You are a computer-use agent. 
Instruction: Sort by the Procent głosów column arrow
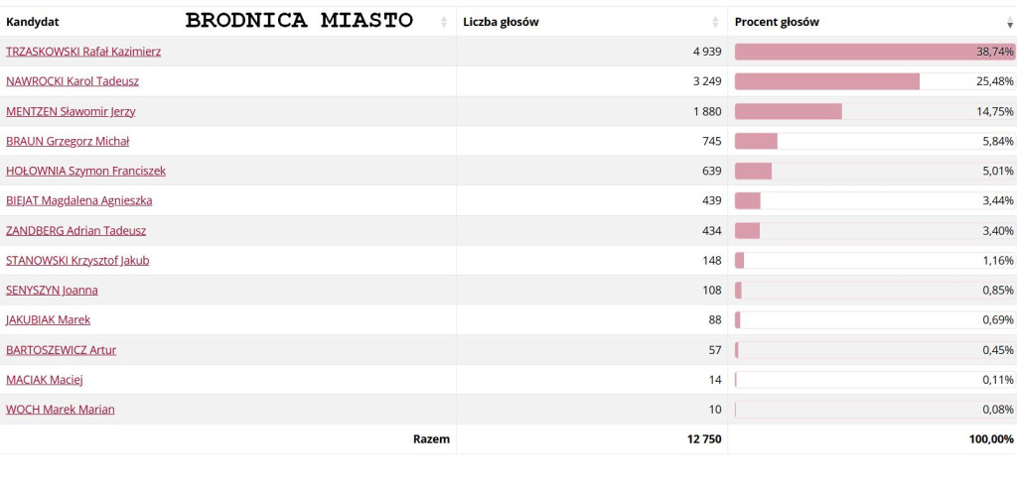pyautogui.click(x=1010, y=22)
